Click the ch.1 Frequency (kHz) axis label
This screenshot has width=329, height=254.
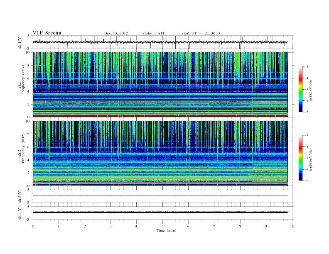pyautogui.click(x=22, y=80)
